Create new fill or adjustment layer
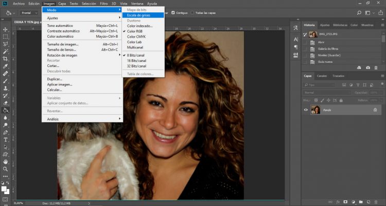The width and height of the screenshot is (386, 206). pos(353,202)
